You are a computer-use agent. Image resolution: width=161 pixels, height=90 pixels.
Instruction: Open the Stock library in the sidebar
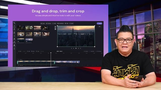(14, 29)
